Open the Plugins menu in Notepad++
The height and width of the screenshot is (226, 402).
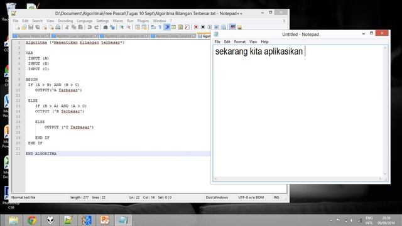click(x=143, y=21)
